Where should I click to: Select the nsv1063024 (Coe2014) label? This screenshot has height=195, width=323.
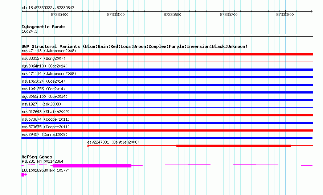[x=44, y=81]
